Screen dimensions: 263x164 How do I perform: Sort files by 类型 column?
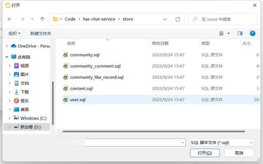[x=205, y=43]
